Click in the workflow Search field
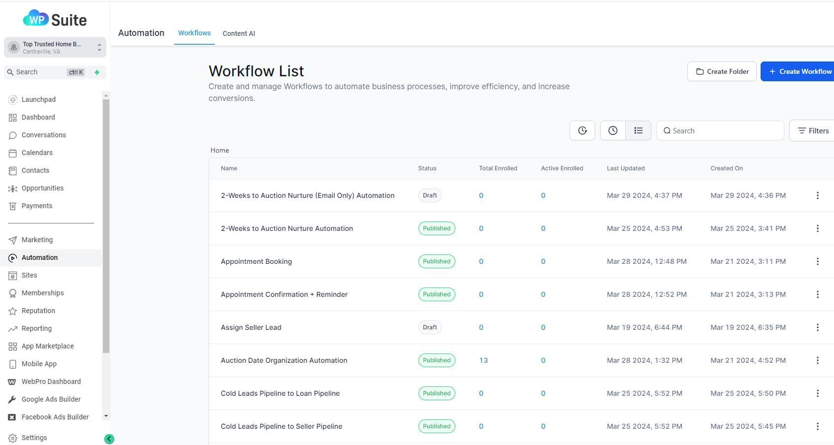 pos(720,130)
